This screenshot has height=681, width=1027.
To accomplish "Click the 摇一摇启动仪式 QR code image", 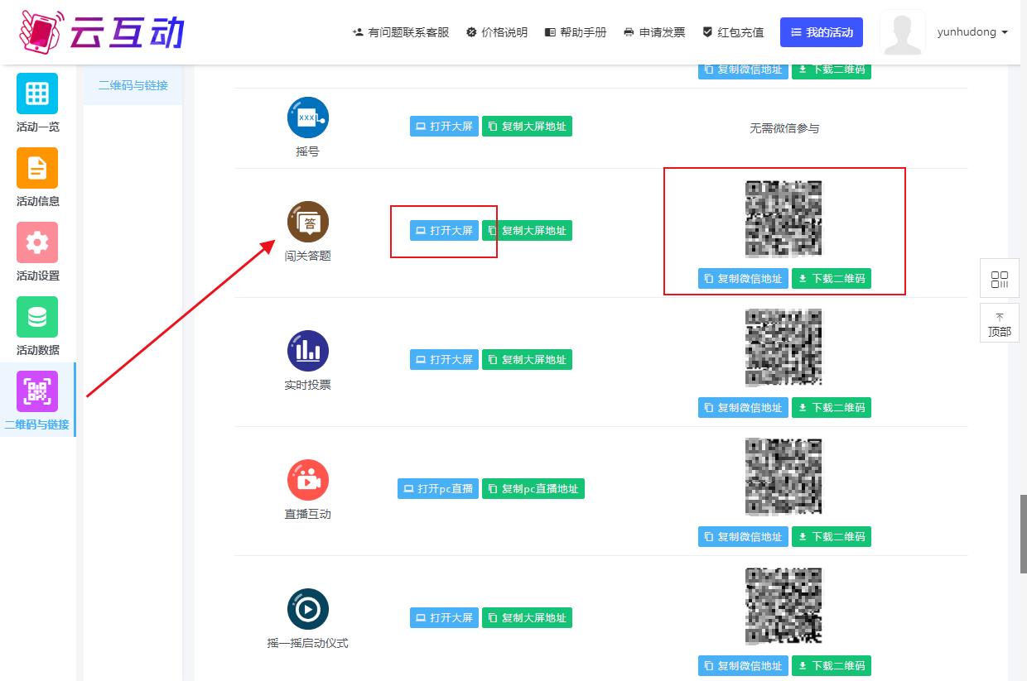I will 784,606.
